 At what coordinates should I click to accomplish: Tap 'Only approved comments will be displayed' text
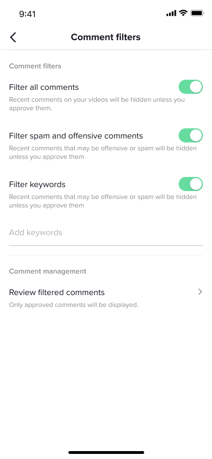[x=73, y=305]
